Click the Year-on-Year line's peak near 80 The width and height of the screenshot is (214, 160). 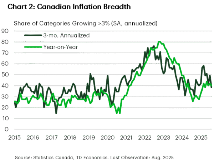click(x=159, y=42)
